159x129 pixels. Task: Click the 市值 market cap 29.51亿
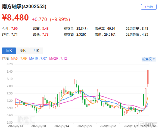[110, 35]
